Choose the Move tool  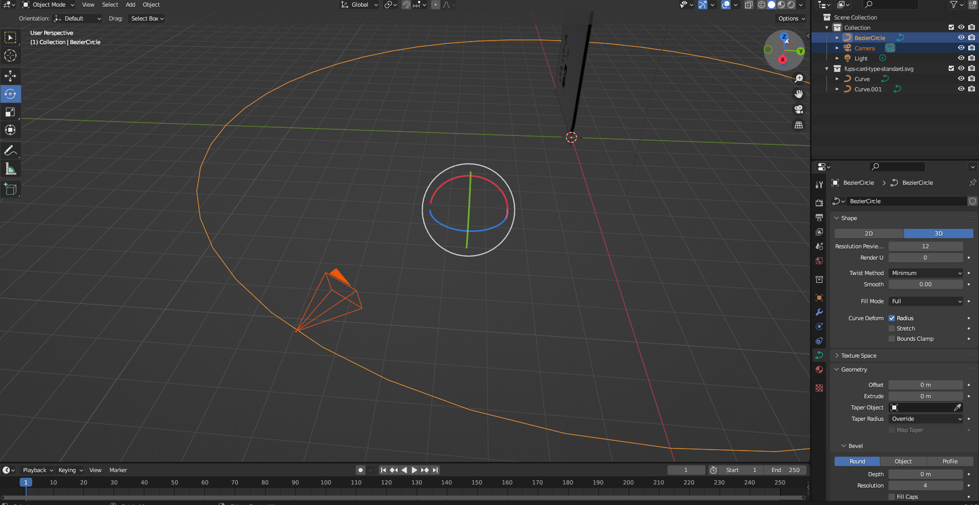pyautogui.click(x=10, y=76)
